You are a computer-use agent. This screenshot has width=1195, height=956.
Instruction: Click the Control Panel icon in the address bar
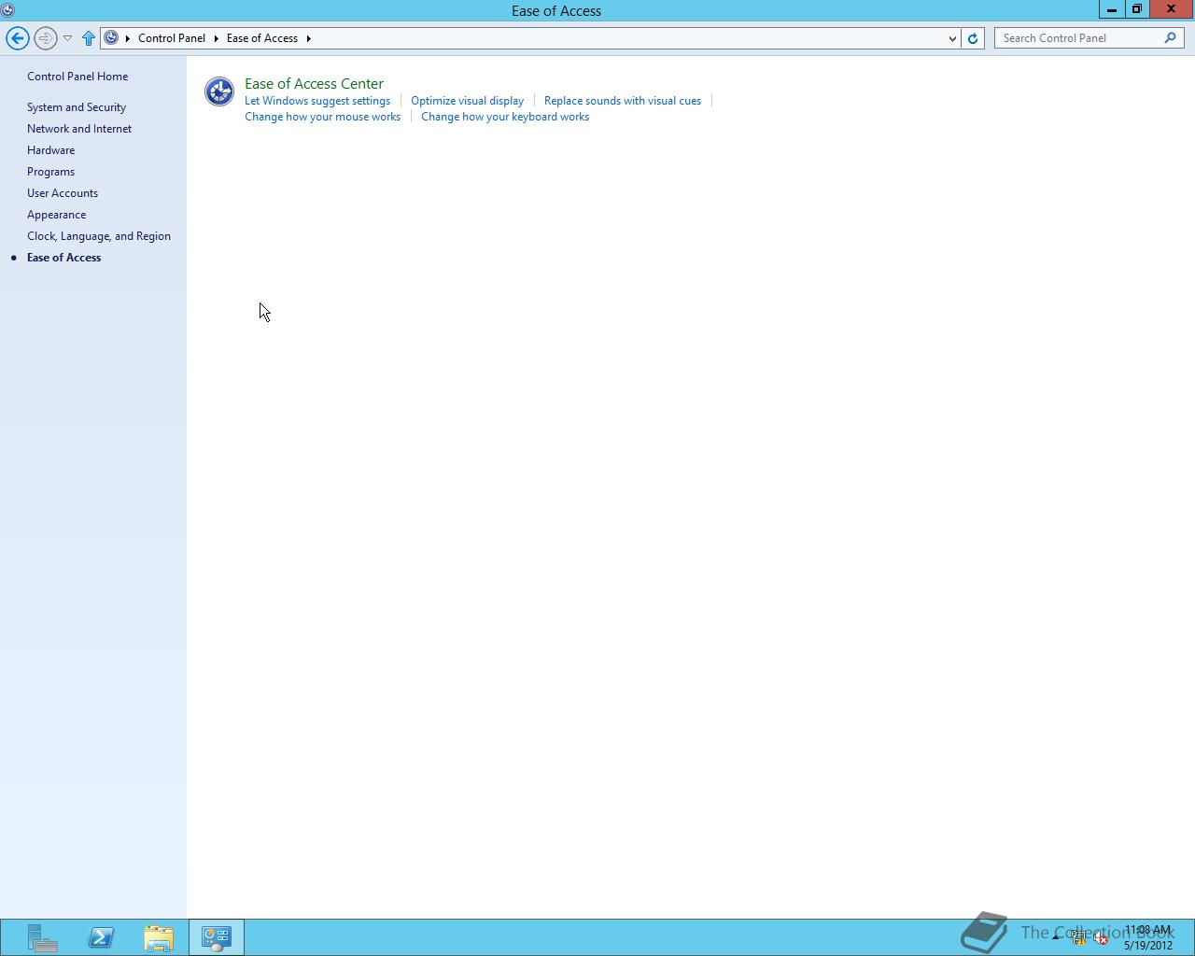click(111, 38)
